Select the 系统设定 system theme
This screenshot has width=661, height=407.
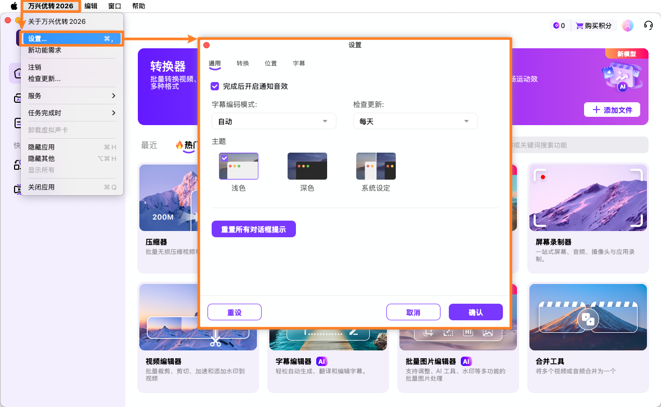(376, 166)
